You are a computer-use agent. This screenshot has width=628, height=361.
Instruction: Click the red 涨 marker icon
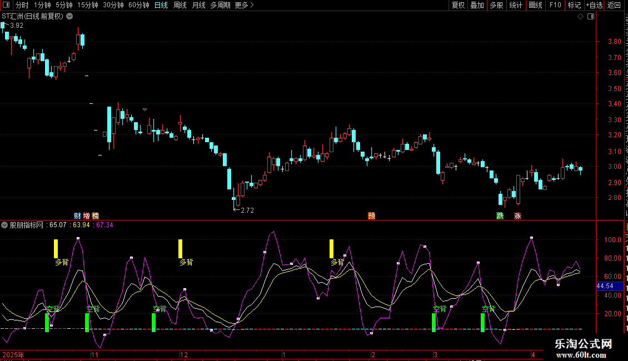(x=517, y=215)
